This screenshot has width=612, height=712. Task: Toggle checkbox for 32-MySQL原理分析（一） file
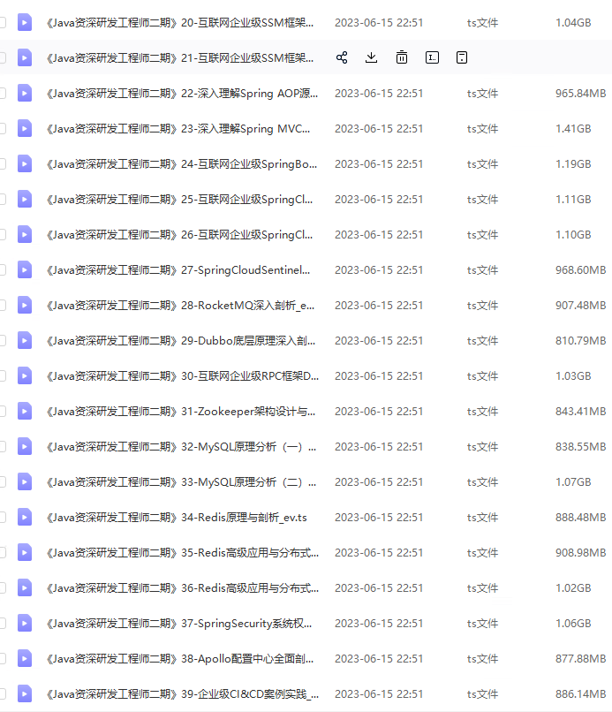tap(3, 446)
